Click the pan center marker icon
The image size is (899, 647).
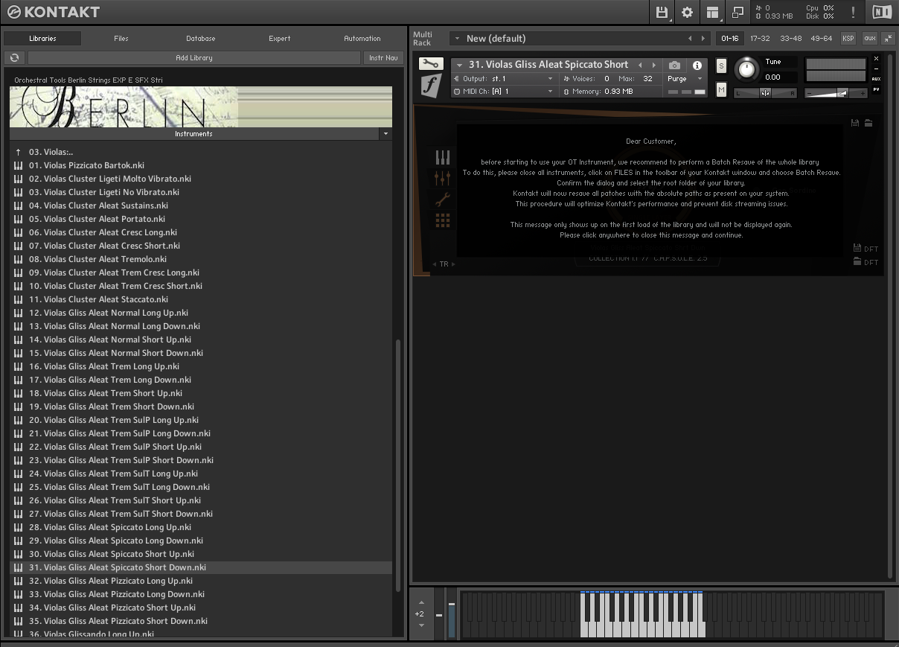click(x=765, y=93)
